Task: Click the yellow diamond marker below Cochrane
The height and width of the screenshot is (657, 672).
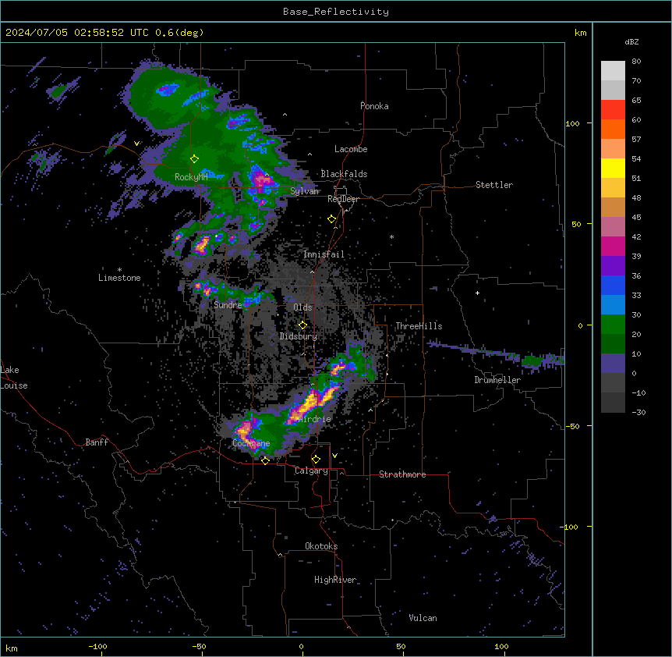Action: [265, 461]
